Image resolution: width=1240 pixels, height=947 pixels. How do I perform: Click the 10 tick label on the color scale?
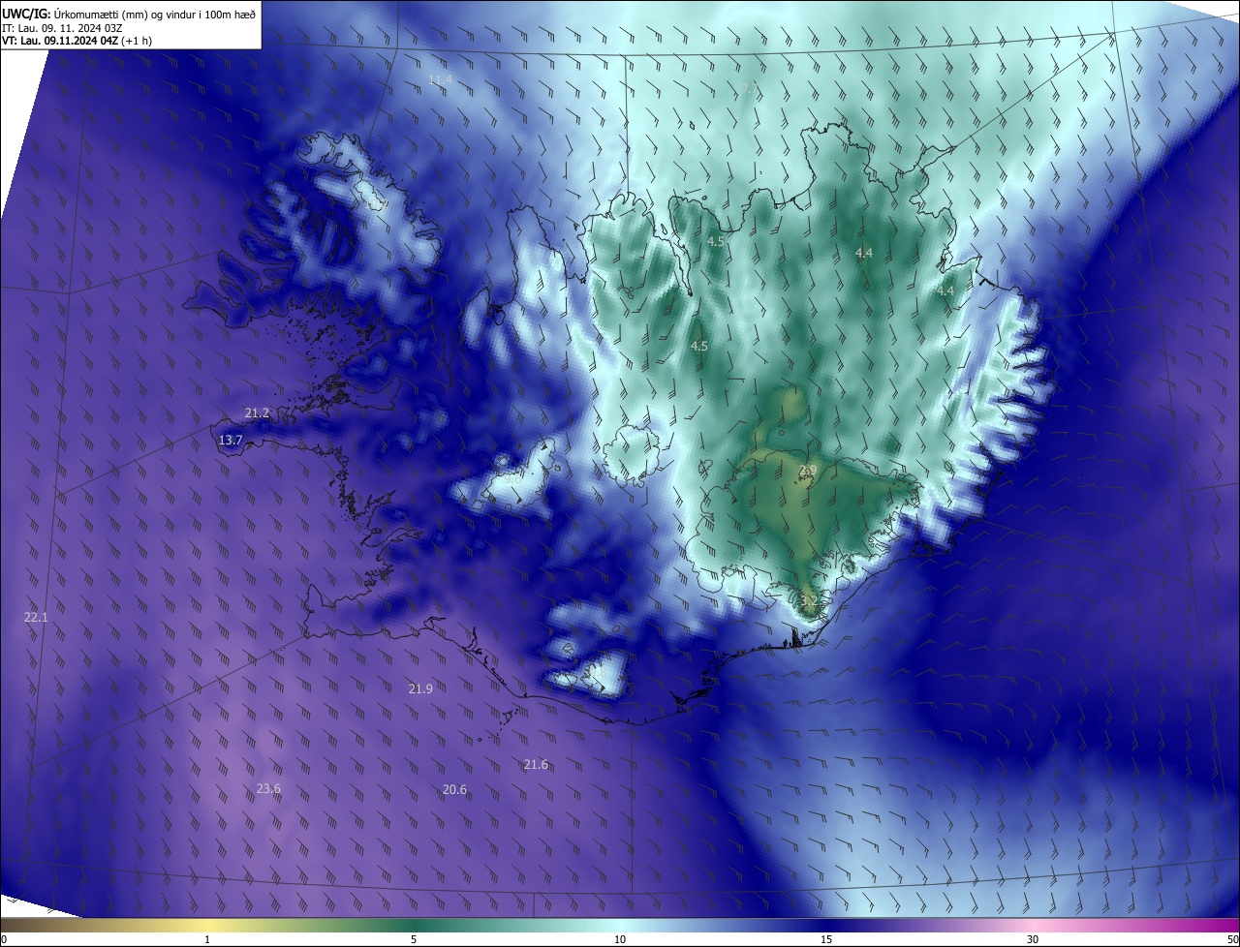[x=620, y=939]
